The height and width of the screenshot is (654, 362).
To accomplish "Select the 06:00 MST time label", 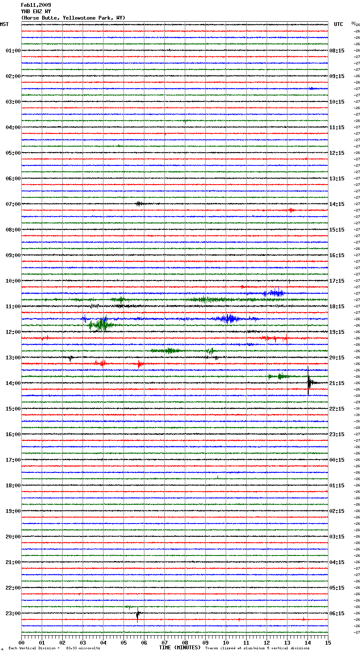I will click(13, 179).
